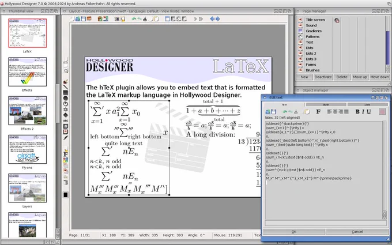
Task: Open LaTeX page thumbnail
Action: (27, 33)
